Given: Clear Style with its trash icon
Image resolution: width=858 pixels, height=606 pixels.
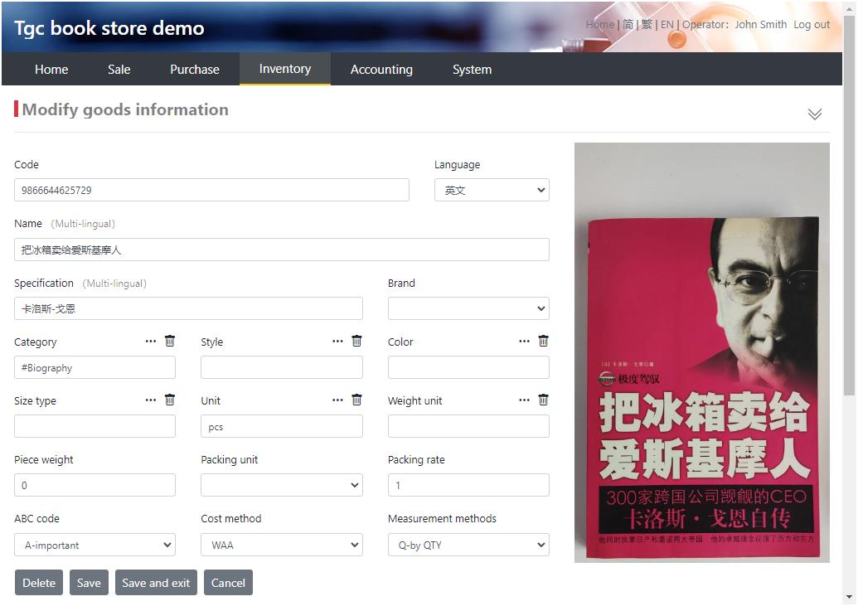Looking at the screenshot, I should pos(356,341).
